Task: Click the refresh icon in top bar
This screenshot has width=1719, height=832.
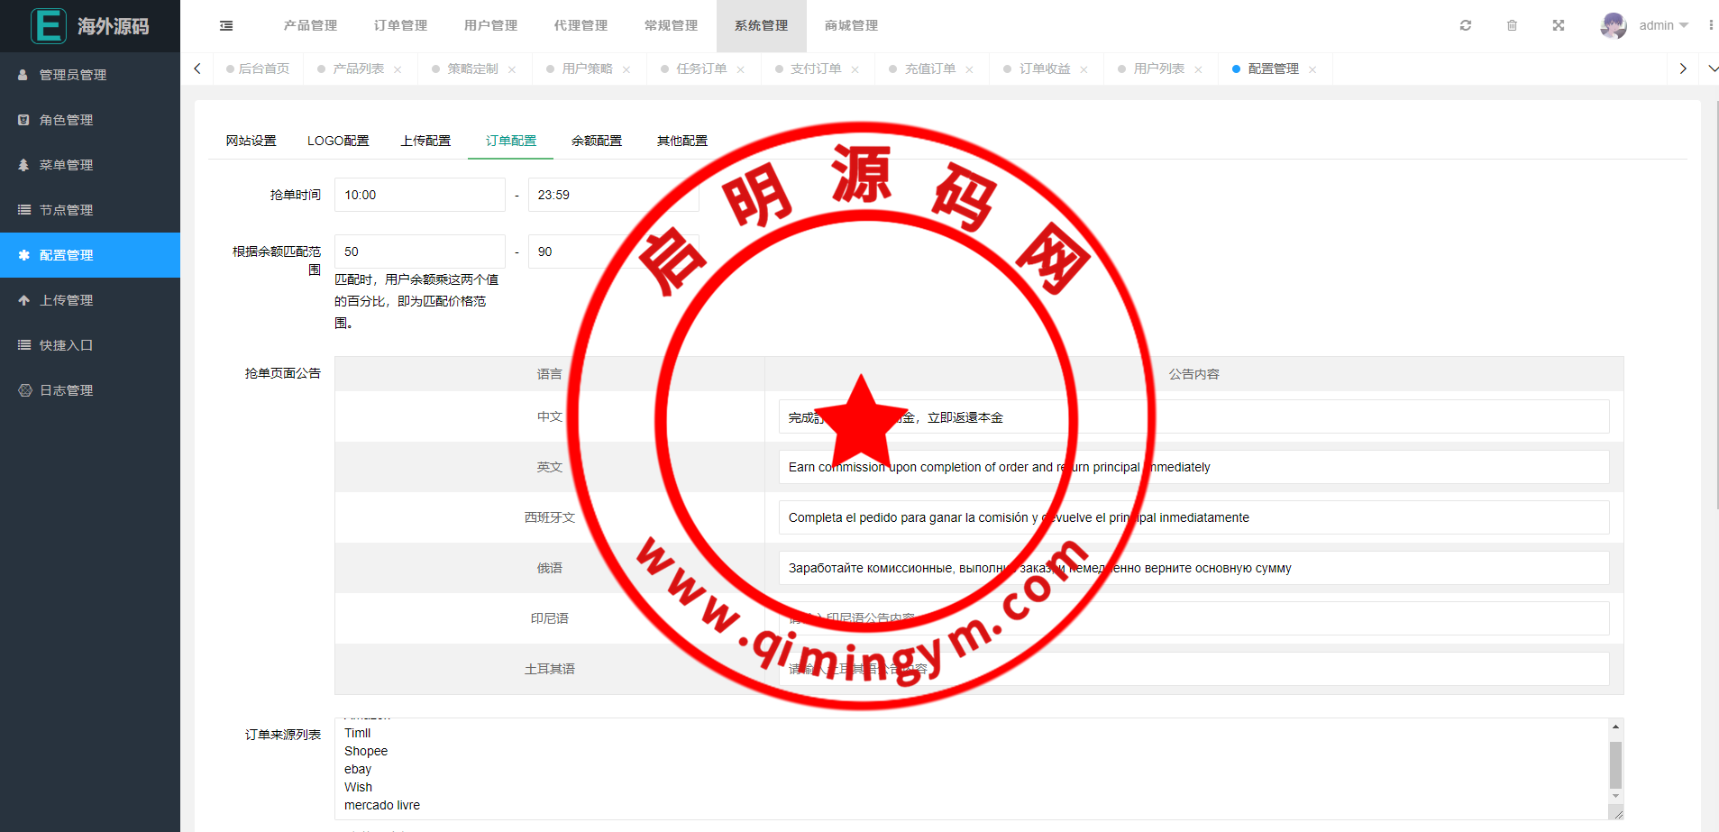Action: 1466,25
